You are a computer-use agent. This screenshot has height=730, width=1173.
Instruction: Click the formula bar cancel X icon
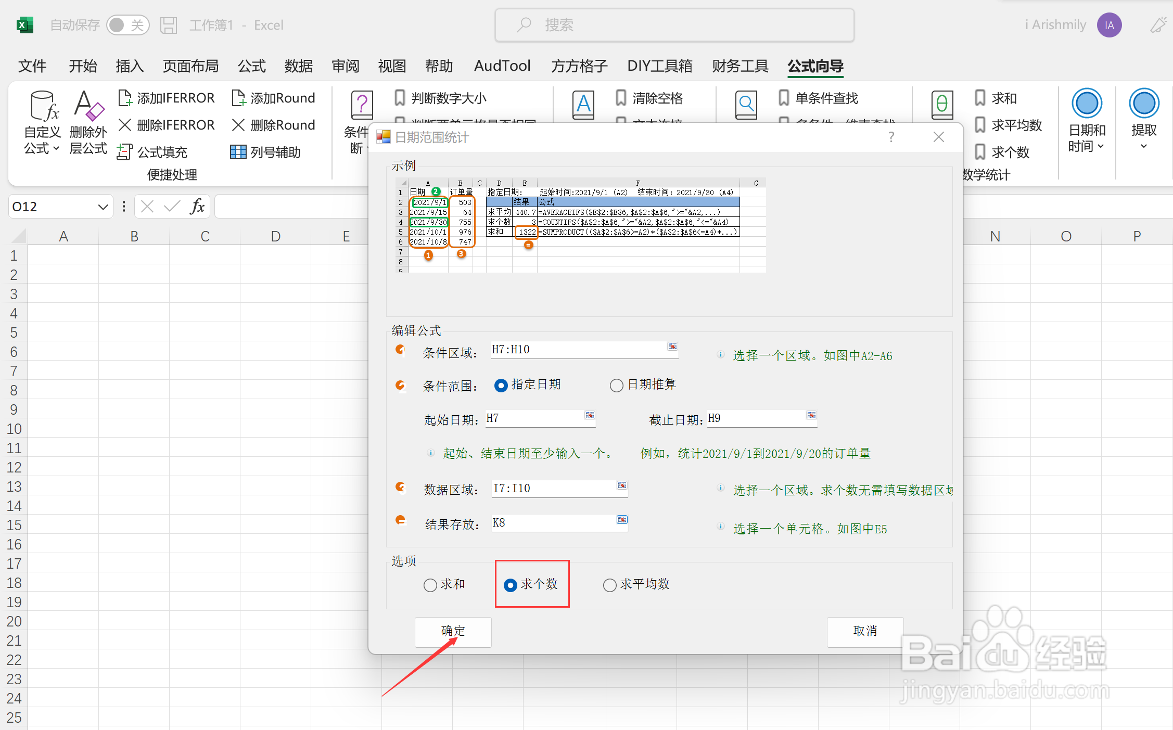147,207
